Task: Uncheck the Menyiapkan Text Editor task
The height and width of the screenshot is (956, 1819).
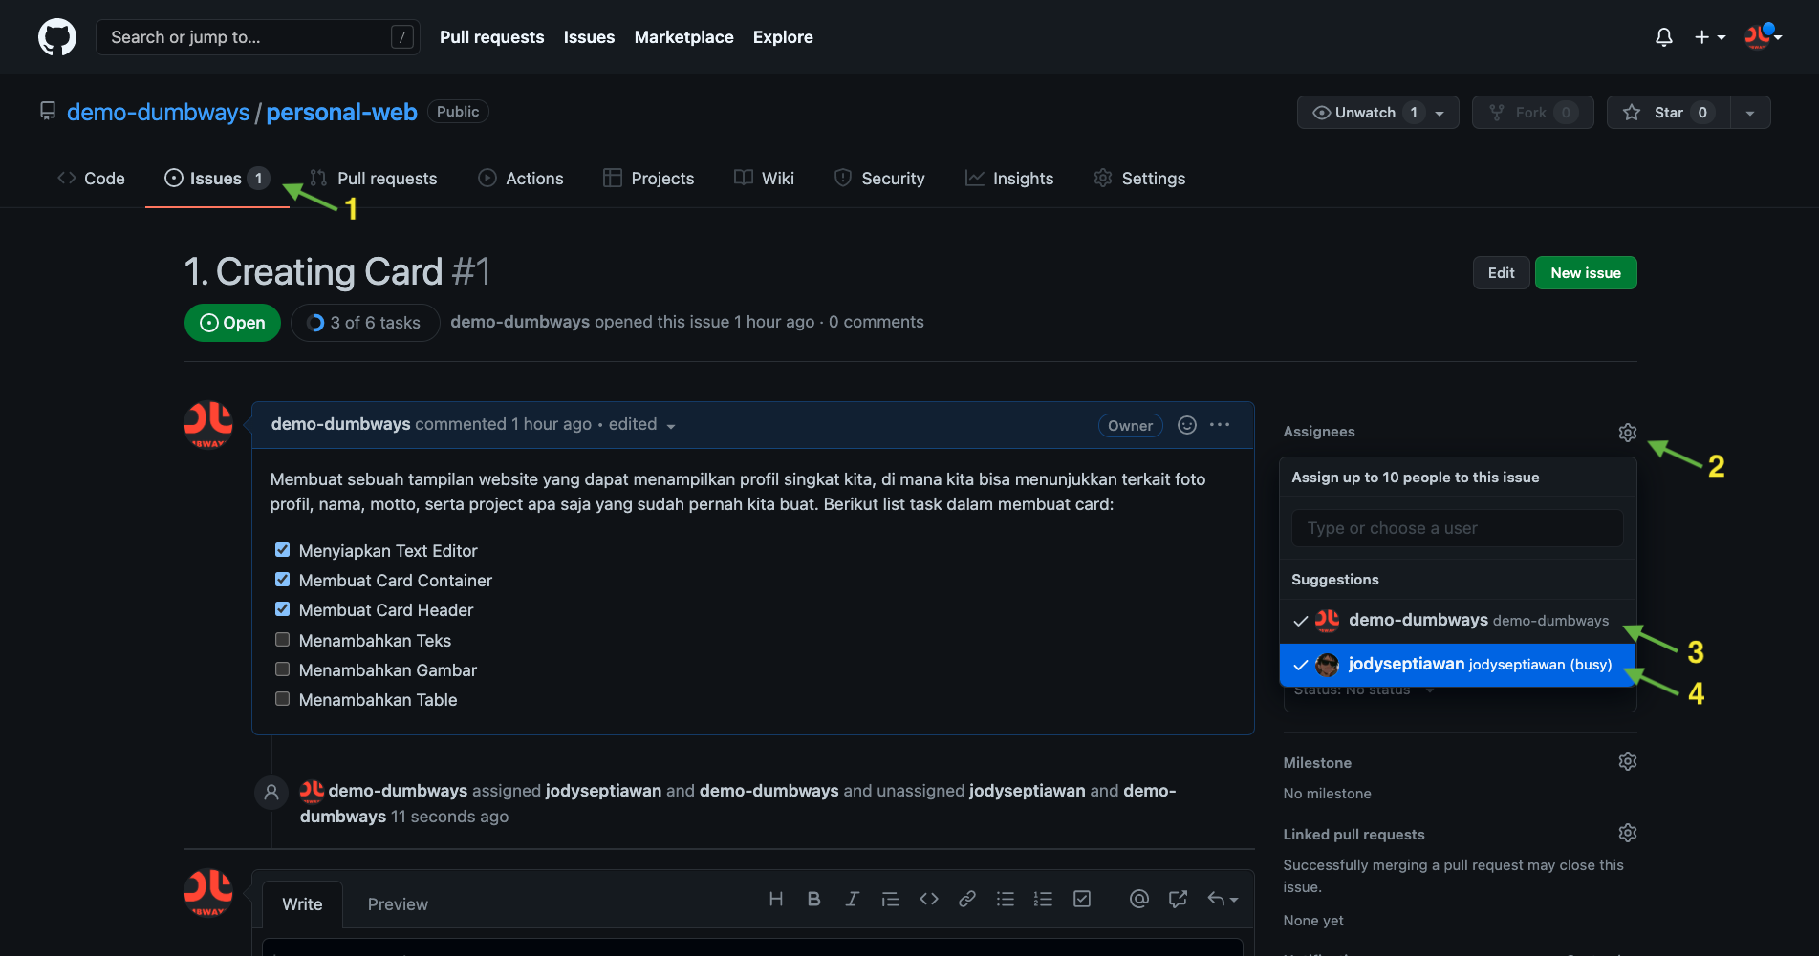Action: coord(283,550)
